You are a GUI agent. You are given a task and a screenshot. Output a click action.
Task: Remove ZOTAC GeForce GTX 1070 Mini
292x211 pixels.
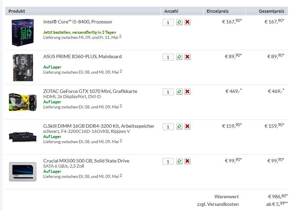187,92
